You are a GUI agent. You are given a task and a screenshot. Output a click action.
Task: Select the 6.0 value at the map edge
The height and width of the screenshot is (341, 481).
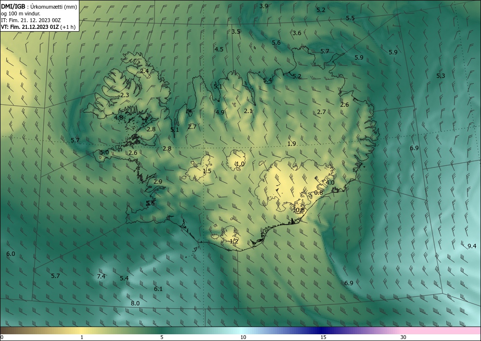(11, 253)
